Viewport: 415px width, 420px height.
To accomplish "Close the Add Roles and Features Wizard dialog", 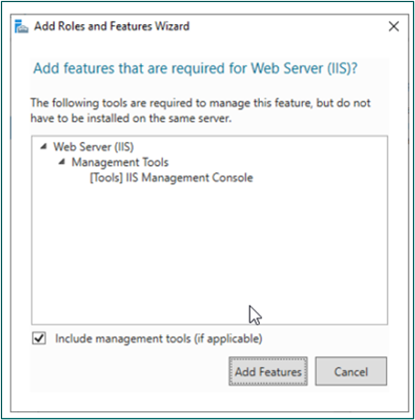I will pos(393,26).
